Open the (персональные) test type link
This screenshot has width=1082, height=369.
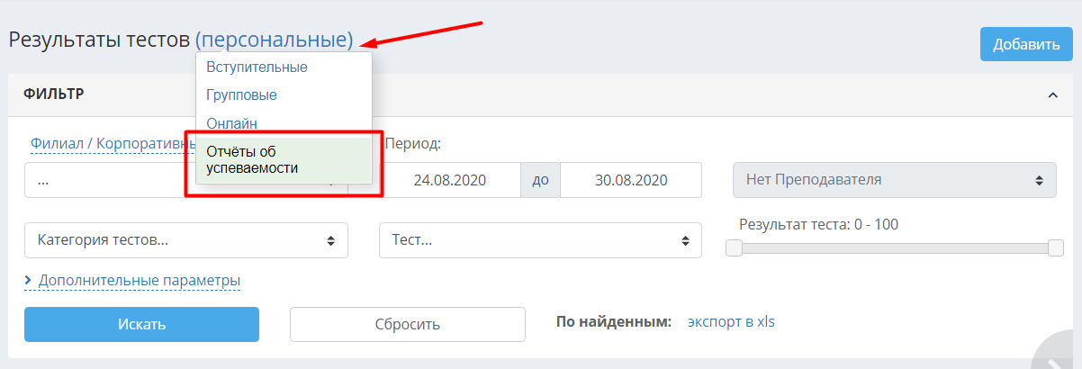(x=275, y=40)
